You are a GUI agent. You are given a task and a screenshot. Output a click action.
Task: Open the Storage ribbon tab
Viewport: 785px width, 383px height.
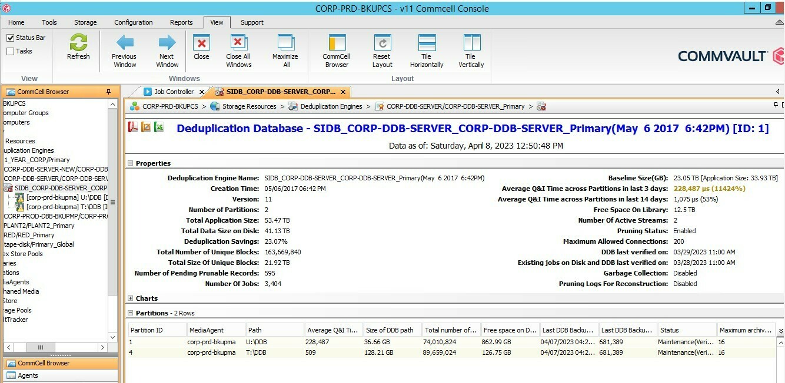coord(85,22)
